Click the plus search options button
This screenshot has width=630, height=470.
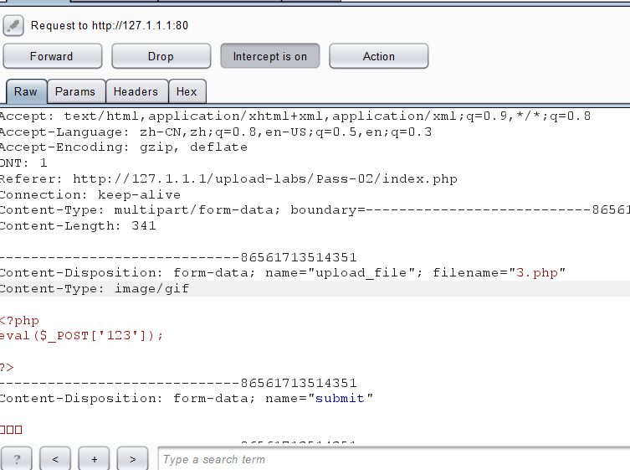coord(94,459)
